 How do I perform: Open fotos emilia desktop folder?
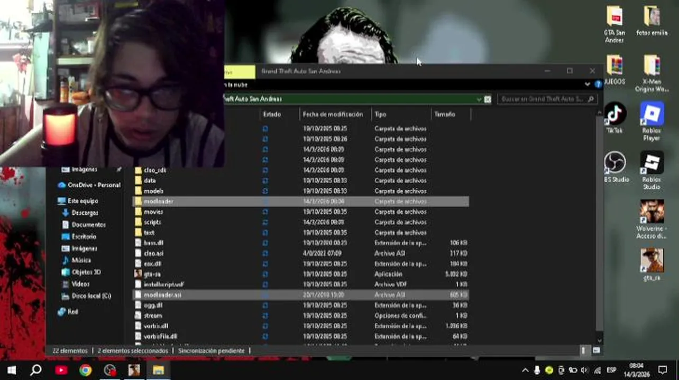pyautogui.click(x=652, y=21)
